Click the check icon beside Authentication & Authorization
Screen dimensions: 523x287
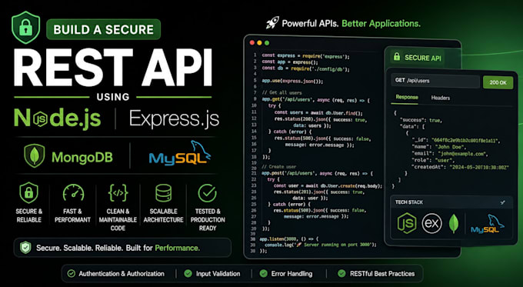point(71,274)
